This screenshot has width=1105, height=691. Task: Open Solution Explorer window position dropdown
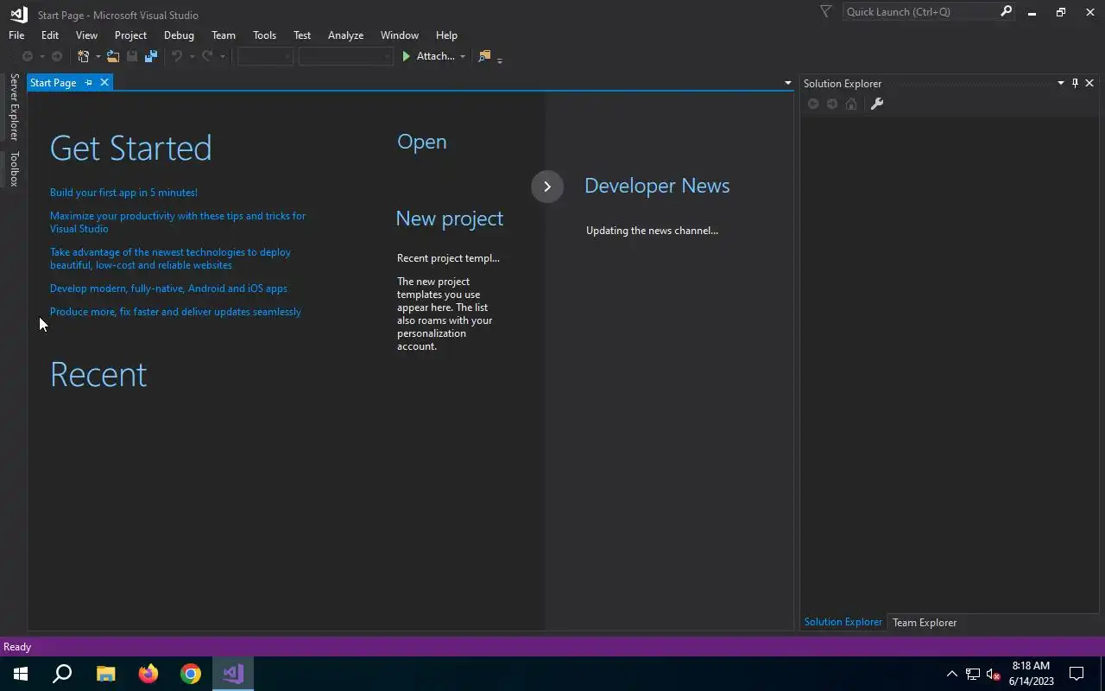[x=1061, y=83]
